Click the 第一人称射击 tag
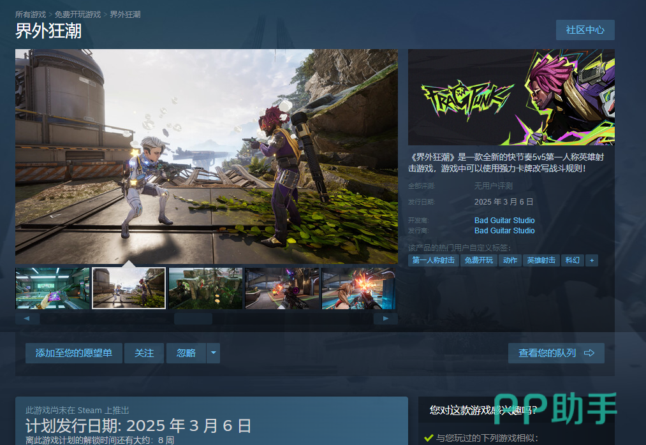The height and width of the screenshot is (445, 646). [x=434, y=260]
